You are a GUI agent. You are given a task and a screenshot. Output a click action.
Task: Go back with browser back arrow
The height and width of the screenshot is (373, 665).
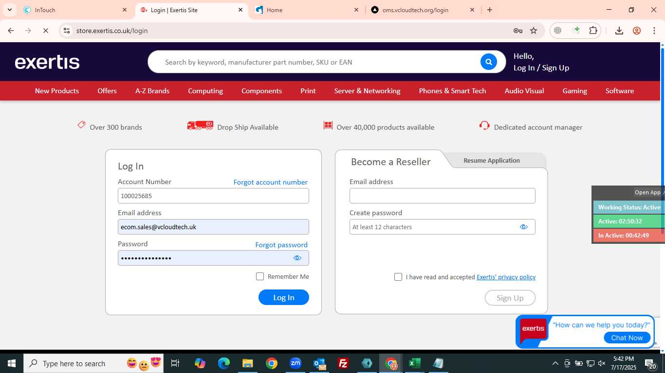pyautogui.click(x=11, y=31)
